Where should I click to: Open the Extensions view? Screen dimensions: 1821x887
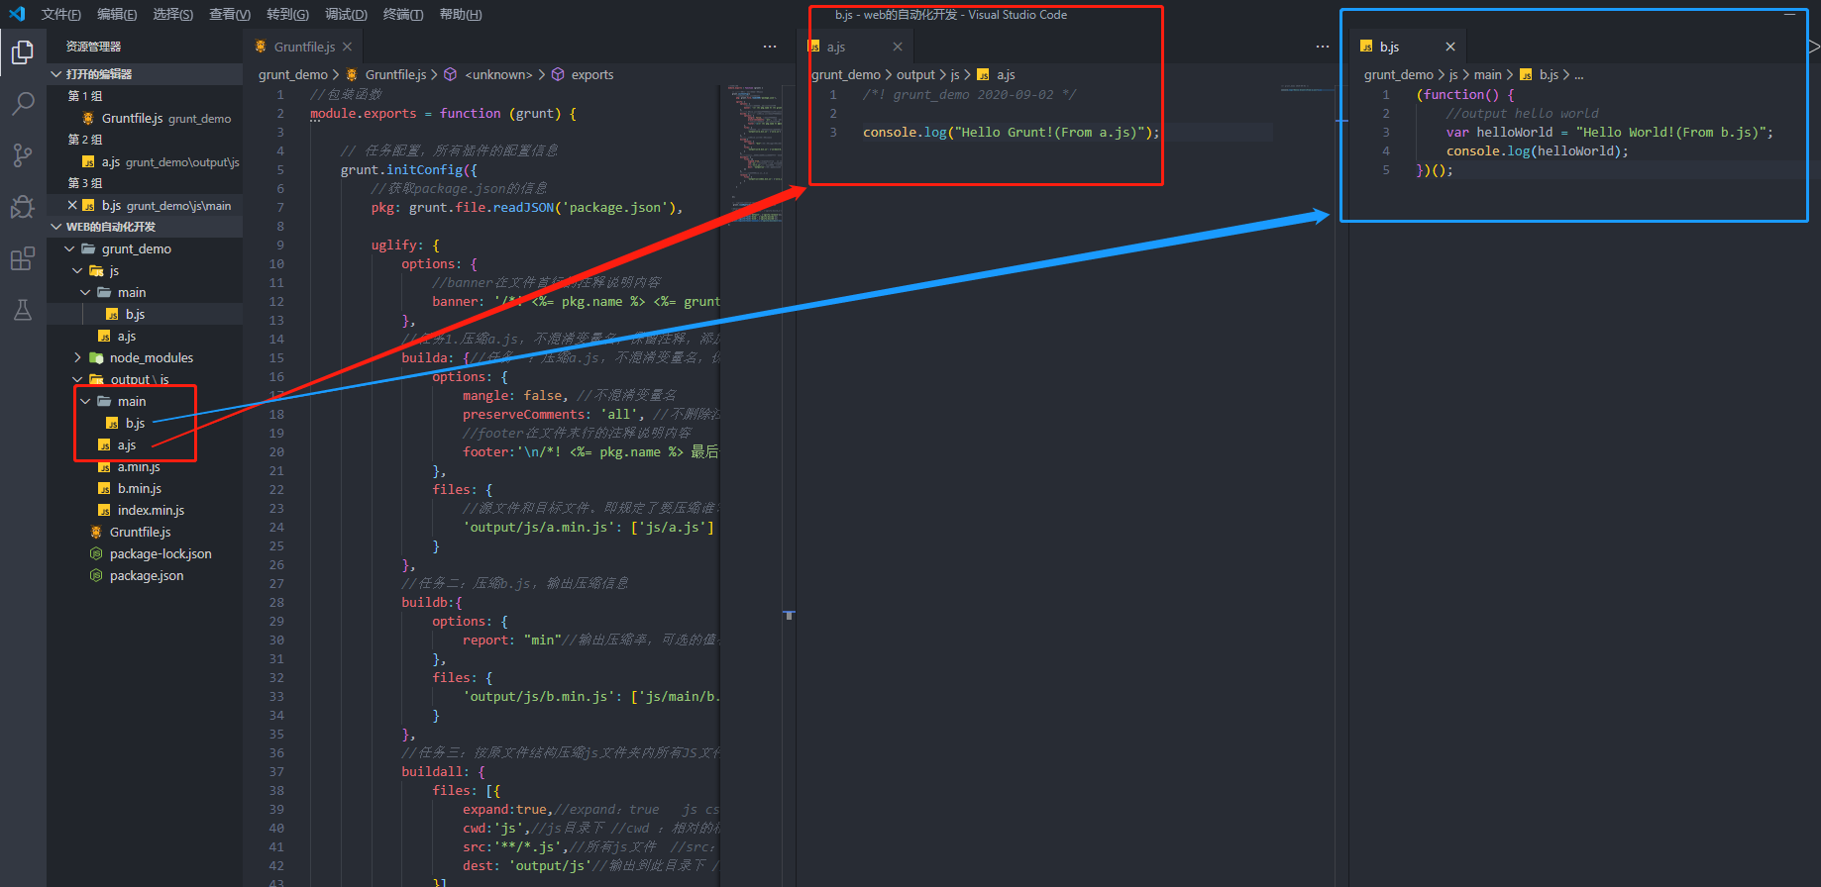coord(23,258)
